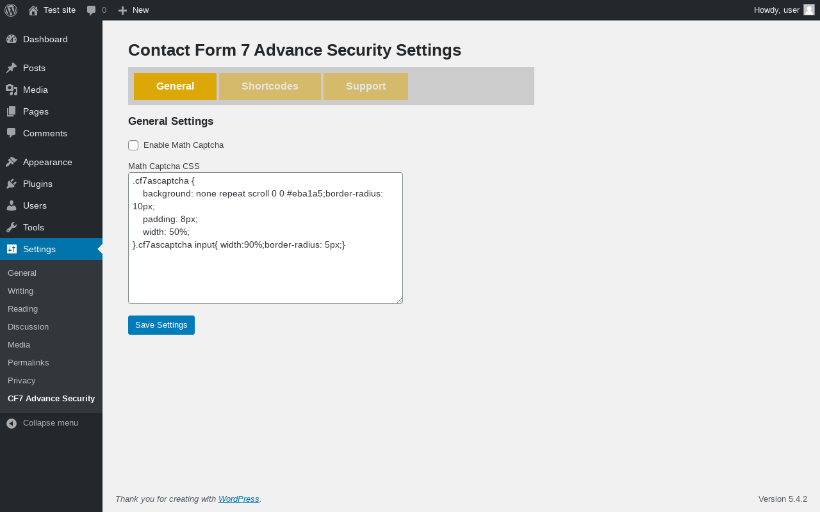
Task: Click the Collapse menu arrow icon
Action: (x=12, y=423)
